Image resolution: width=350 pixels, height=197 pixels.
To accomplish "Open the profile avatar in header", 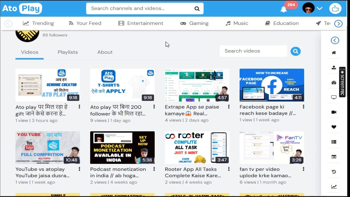I will pyautogui.click(x=308, y=8).
